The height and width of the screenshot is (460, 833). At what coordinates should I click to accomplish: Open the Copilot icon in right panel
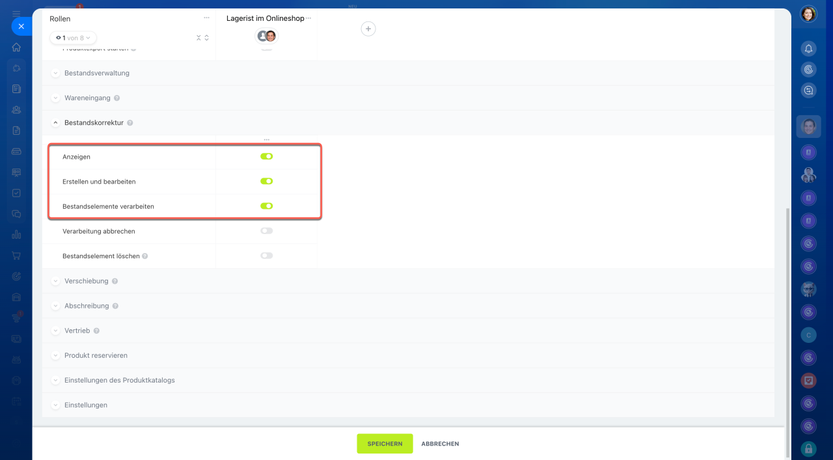(808, 70)
